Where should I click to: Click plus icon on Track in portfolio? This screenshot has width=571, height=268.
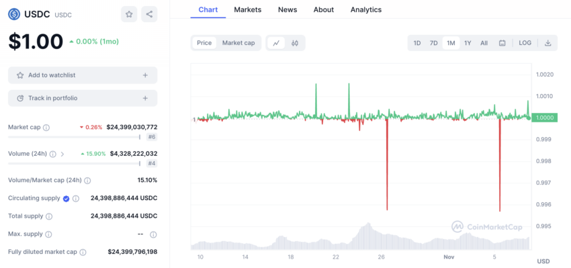pos(145,98)
